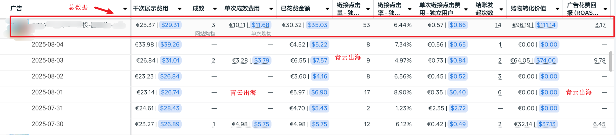Open dropdown arrow beside 成效 header

pyautogui.click(x=215, y=9)
